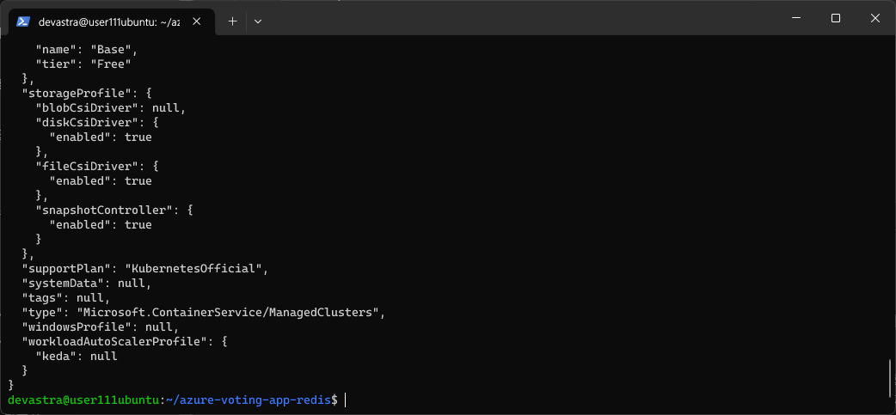
Task: Click the "enabled": true under fileCsiDriver
Action: point(101,181)
